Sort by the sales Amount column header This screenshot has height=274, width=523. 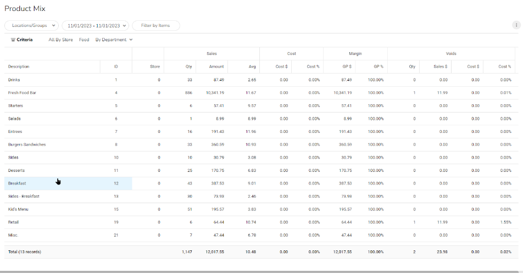click(x=216, y=67)
